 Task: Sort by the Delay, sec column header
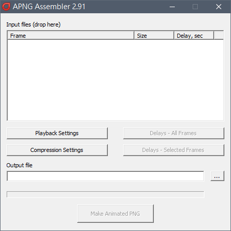(194, 36)
